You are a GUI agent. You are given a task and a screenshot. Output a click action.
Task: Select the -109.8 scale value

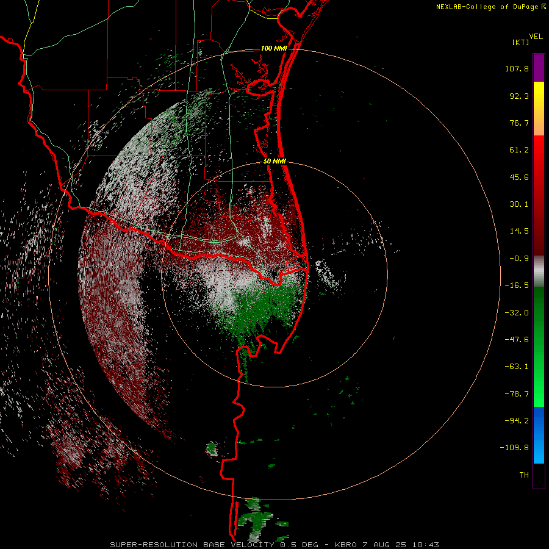tap(514, 448)
